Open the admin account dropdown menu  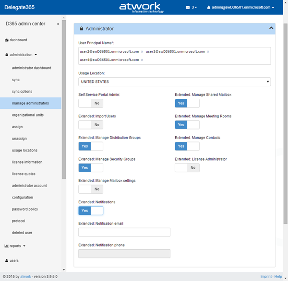[x=240, y=8]
